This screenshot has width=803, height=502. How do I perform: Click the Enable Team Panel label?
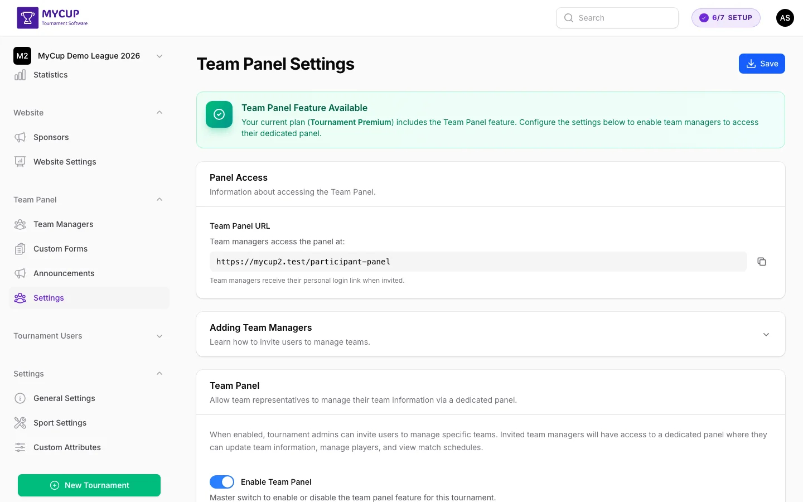pos(276,482)
